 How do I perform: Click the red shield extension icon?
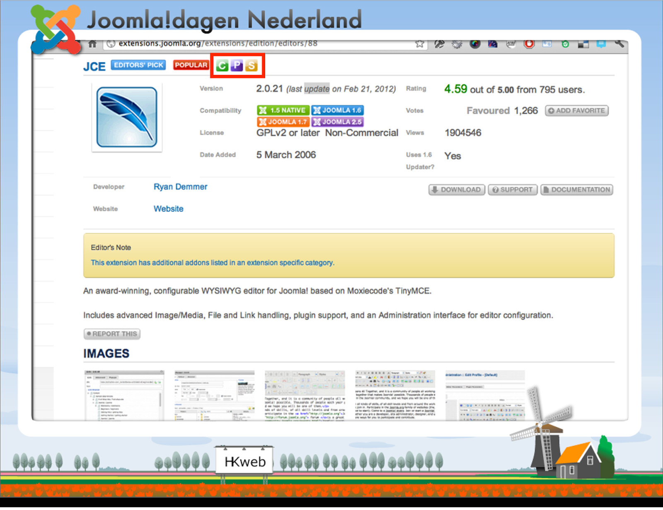[529, 44]
